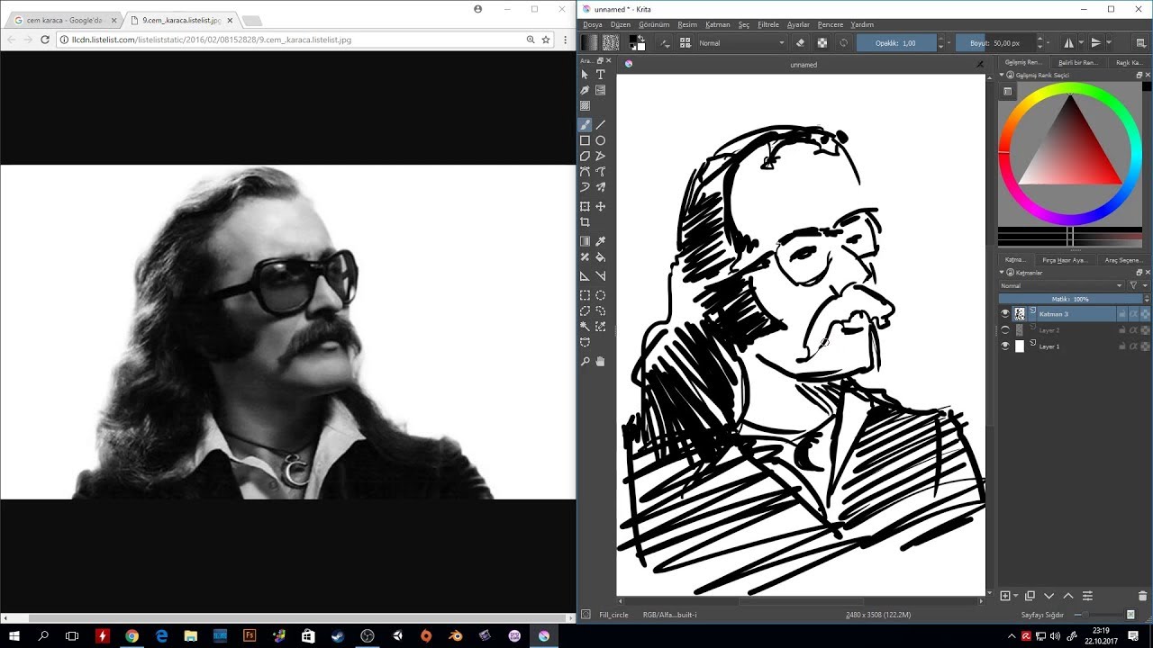Select the Color Picker eyedropper tool

tap(601, 241)
